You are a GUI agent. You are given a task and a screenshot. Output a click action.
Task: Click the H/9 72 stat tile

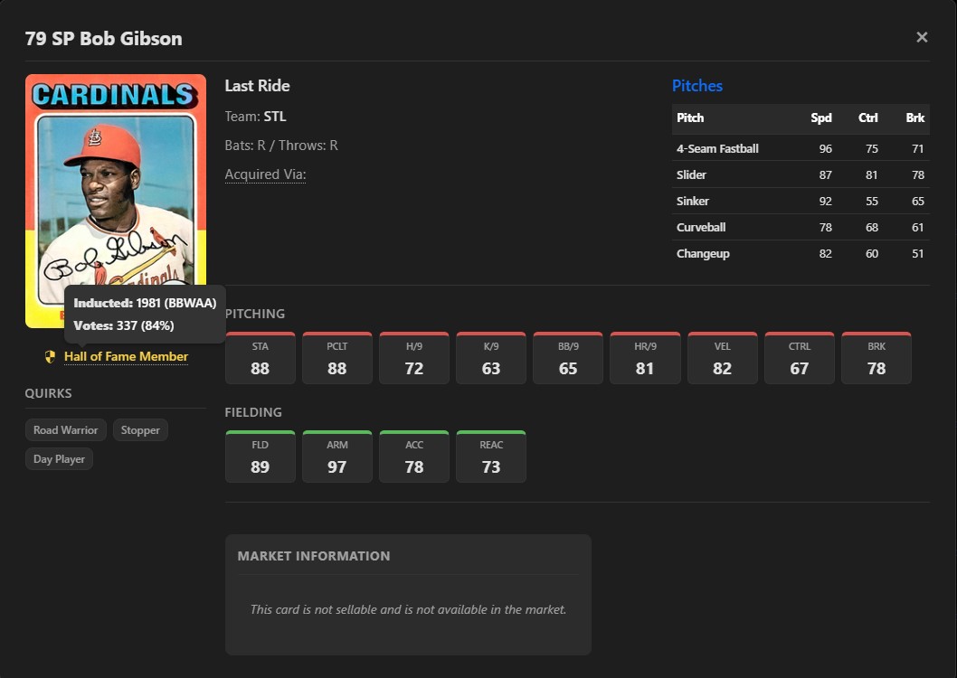coord(413,358)
